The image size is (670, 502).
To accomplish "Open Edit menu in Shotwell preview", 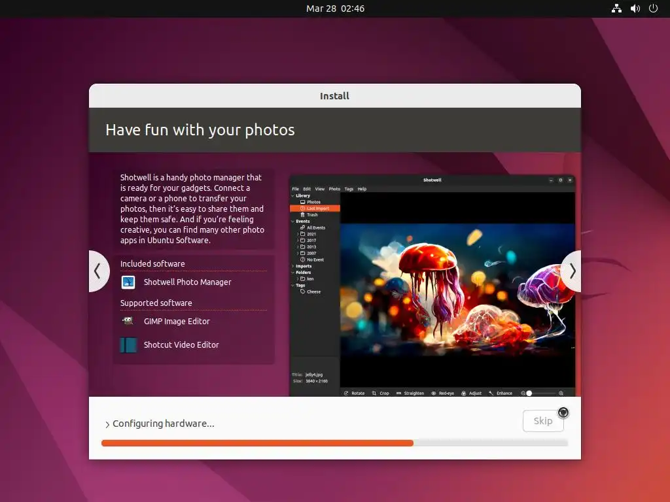I will pos(307,189).
